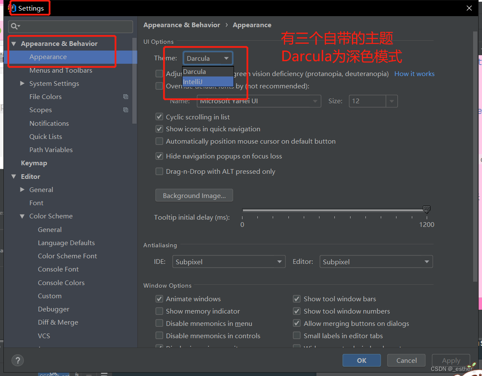Screen dimensions: 482x376
Task: Click Appearance & Behavior in breadcrumb
Action: coord(182,25)
